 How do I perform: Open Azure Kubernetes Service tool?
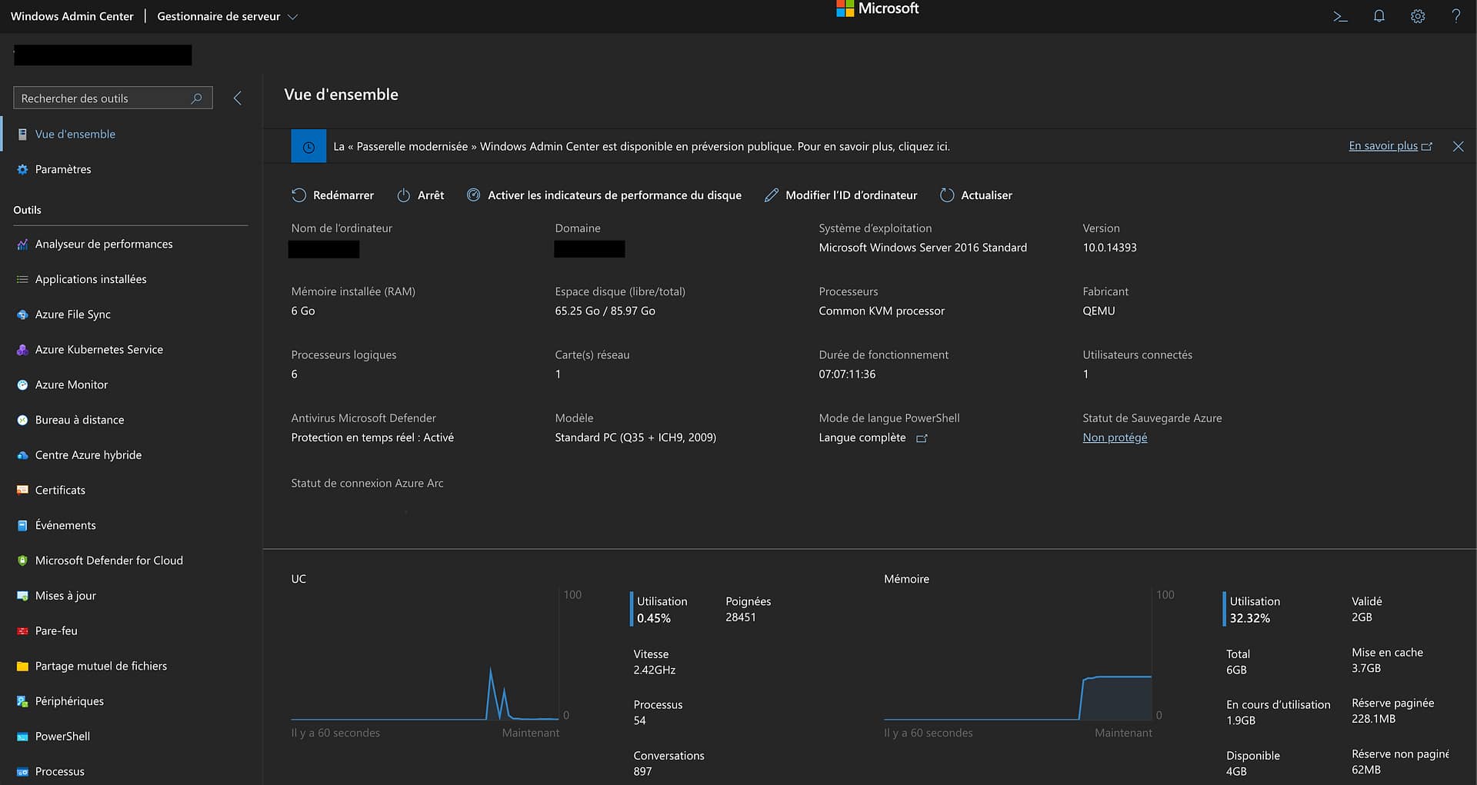click(x=98, y=349)
